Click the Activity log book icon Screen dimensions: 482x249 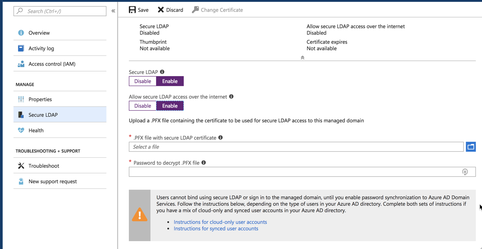click(x=21, y=48)
